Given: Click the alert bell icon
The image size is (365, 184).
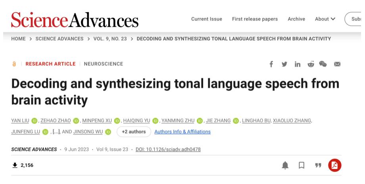Looking at the screenshot, I should pos(285,165).
